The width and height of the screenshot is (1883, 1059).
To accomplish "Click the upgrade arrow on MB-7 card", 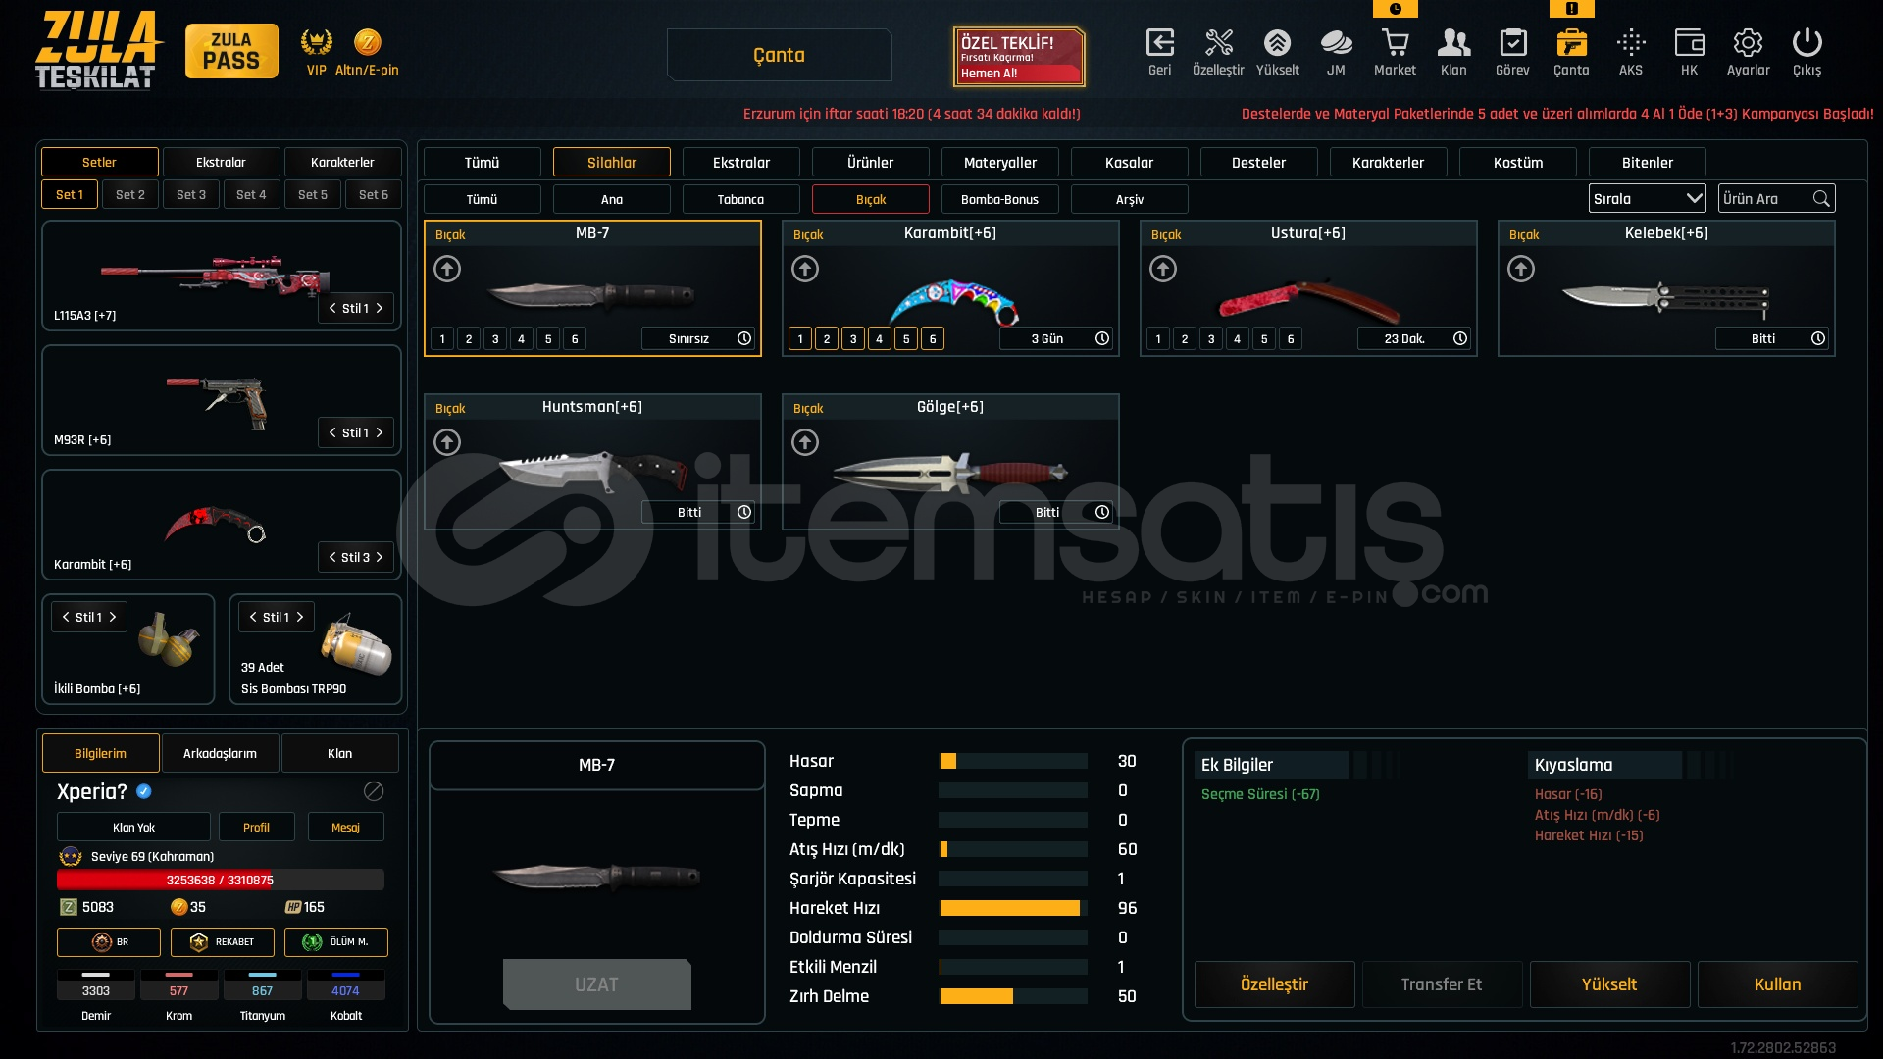I will click(x=447, y=269).
